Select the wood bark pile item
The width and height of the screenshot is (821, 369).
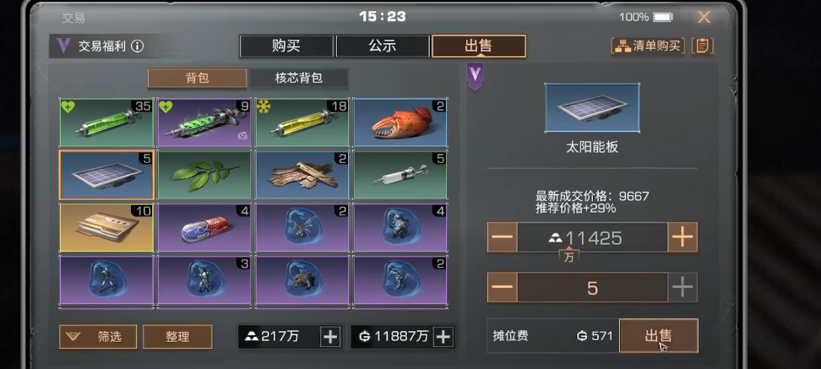pyautogui.click(x=302, y=175)
